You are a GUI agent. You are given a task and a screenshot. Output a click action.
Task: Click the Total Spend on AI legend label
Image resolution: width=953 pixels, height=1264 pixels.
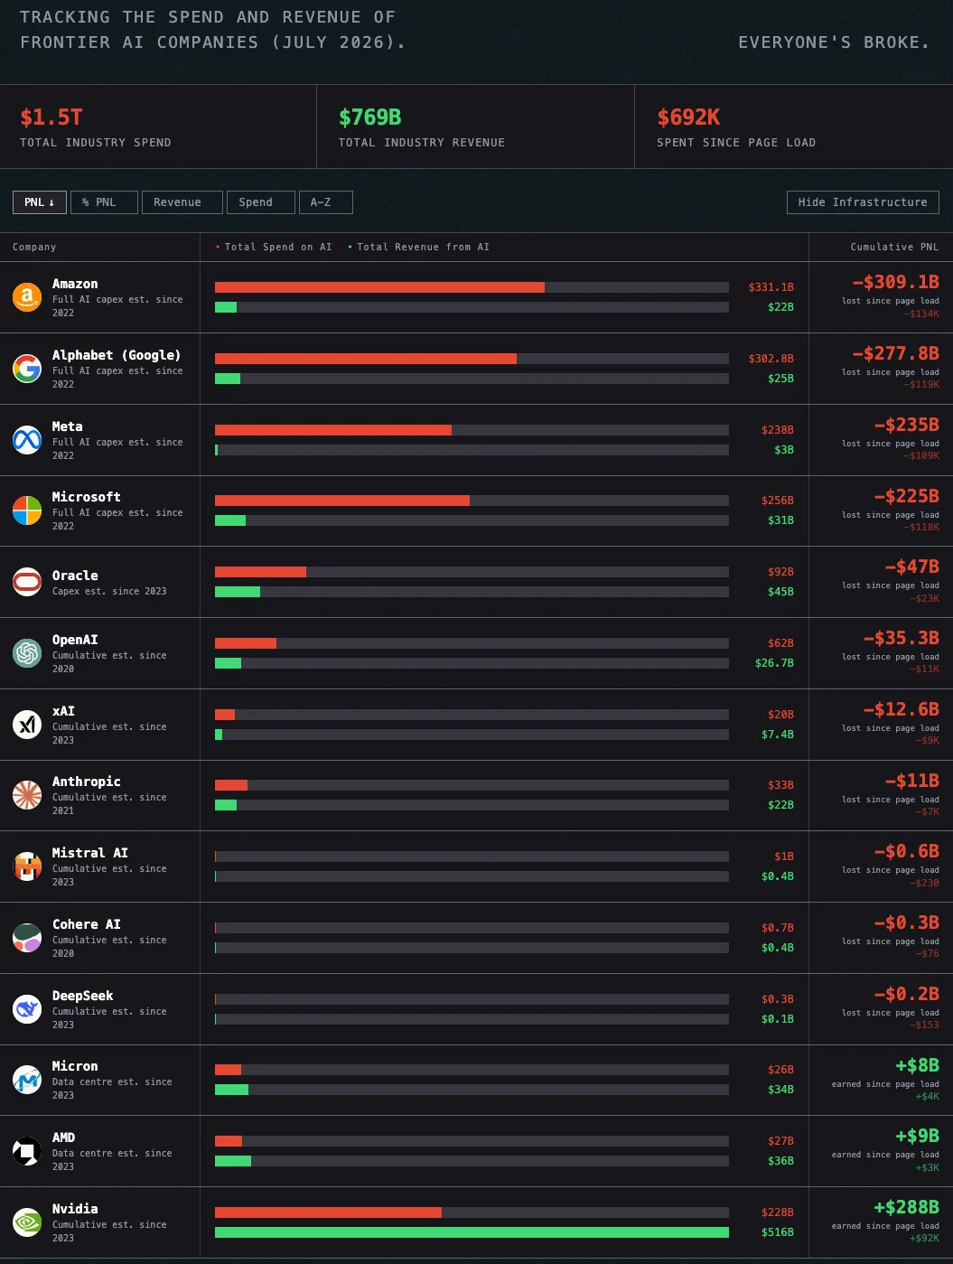click(278, 247)
